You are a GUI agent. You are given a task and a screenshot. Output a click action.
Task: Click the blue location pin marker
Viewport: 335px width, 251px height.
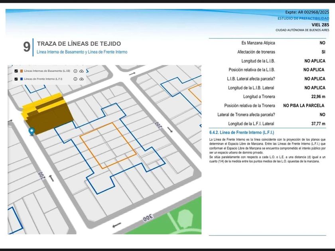point(32,131)
